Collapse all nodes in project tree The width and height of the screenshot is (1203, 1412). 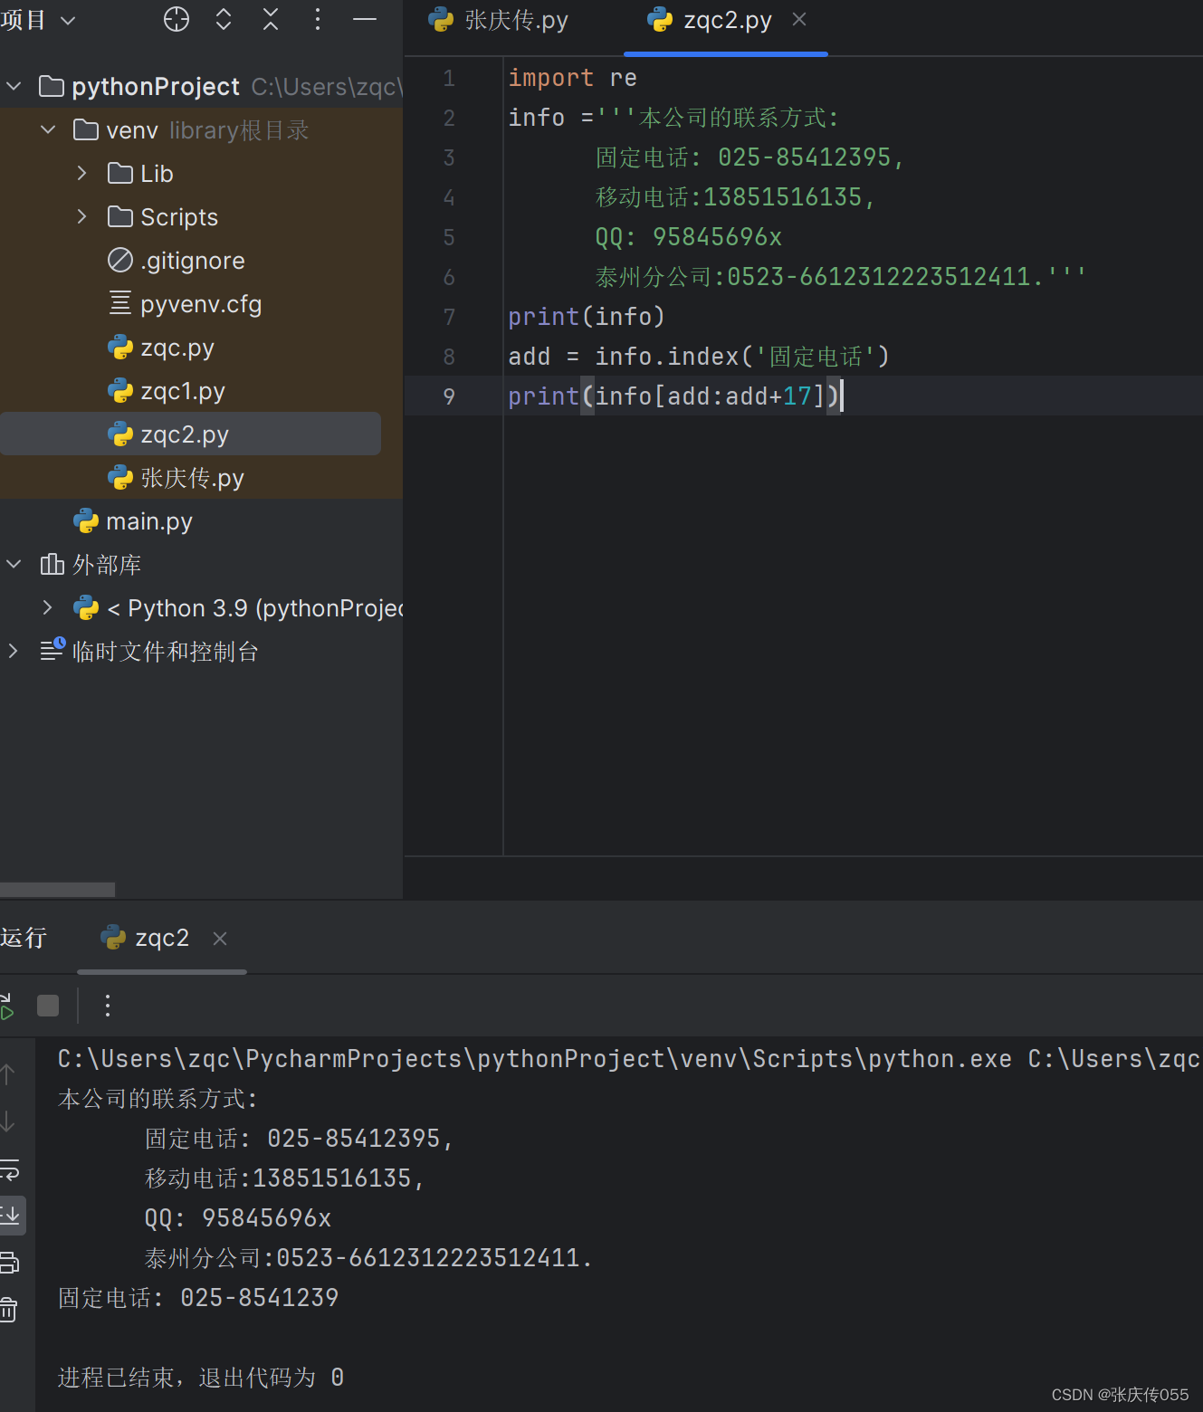click(x=270, y=18)
